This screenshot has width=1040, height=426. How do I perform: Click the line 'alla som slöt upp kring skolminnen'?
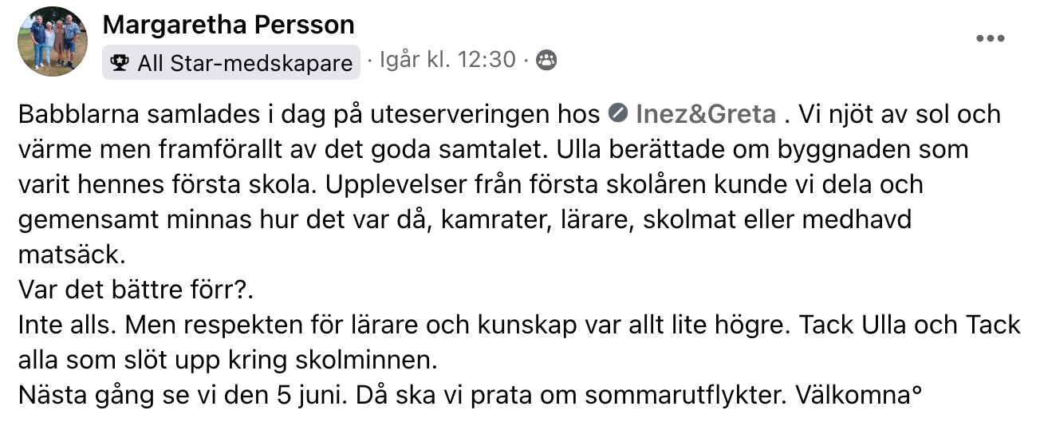click(227, 361)
